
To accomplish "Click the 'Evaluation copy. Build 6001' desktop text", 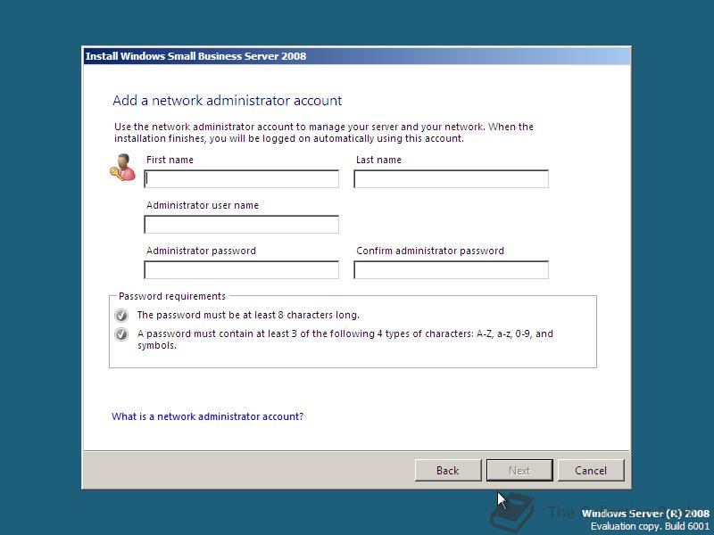I will pos(651,526).
